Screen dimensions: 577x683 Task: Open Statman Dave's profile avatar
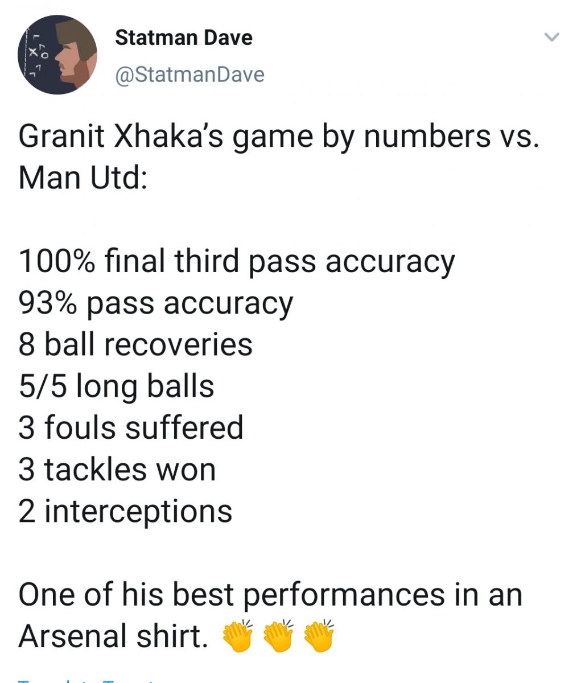57,55
